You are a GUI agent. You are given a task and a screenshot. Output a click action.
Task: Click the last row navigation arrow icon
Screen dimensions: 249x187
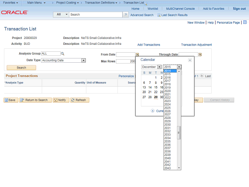tap(202, 76)
